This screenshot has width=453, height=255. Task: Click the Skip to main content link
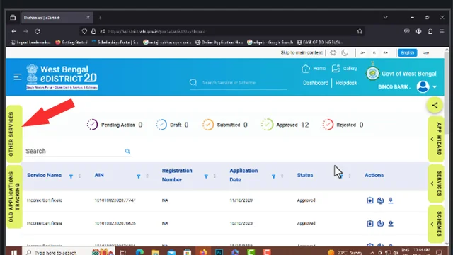(302, 52)
